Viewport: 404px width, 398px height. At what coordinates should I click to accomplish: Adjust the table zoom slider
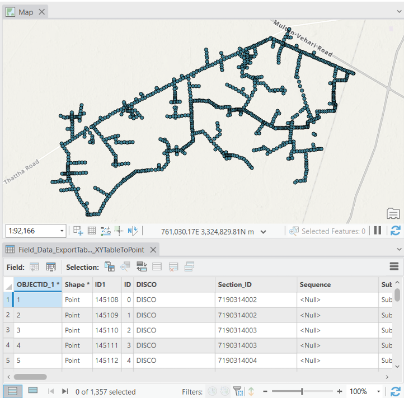(x=302, y=391)
